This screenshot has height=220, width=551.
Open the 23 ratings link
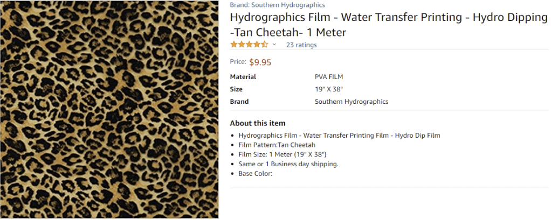tap(301, 45)
